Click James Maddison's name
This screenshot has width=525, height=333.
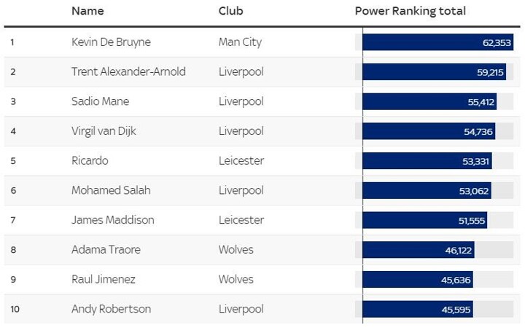coord(112,220)
